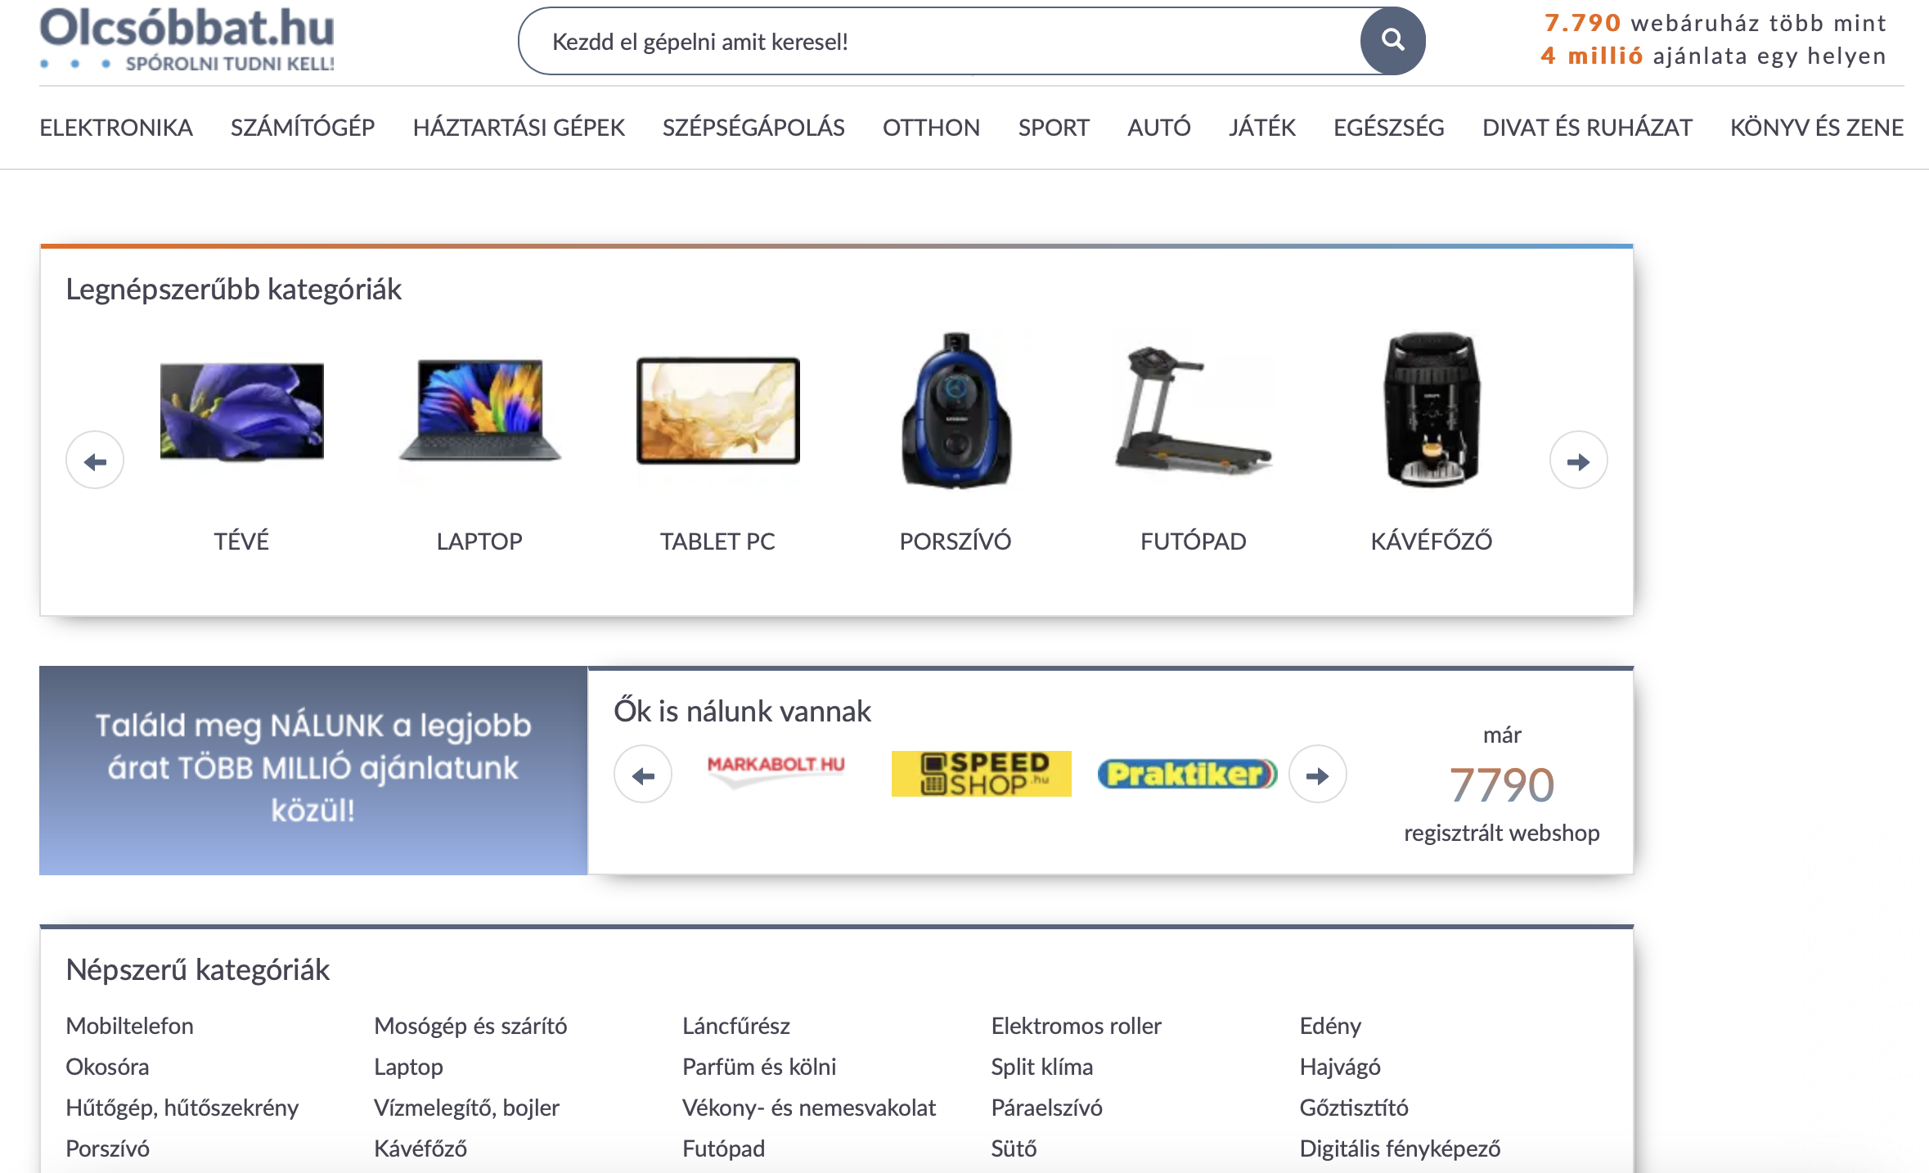The height and width of the screenshot is (1173, 1929).
Task: Open the HÁZTARTÁSI GÉPEK menu
Action: pos(519,128)
